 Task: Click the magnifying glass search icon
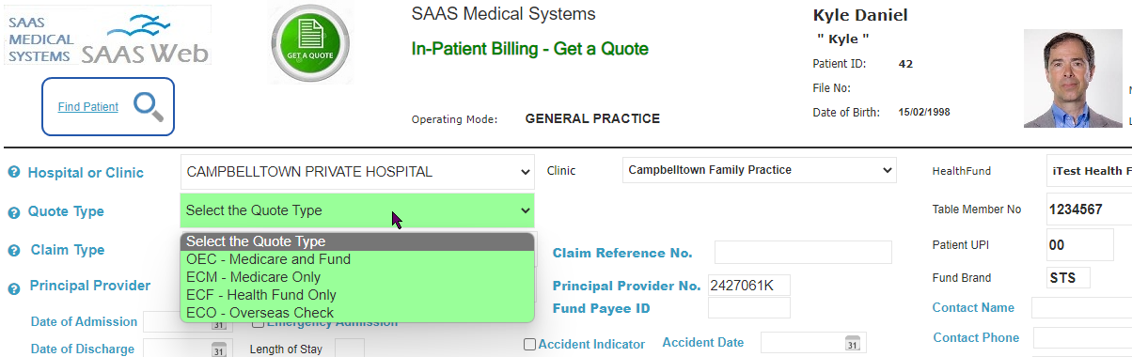[149, 107]
